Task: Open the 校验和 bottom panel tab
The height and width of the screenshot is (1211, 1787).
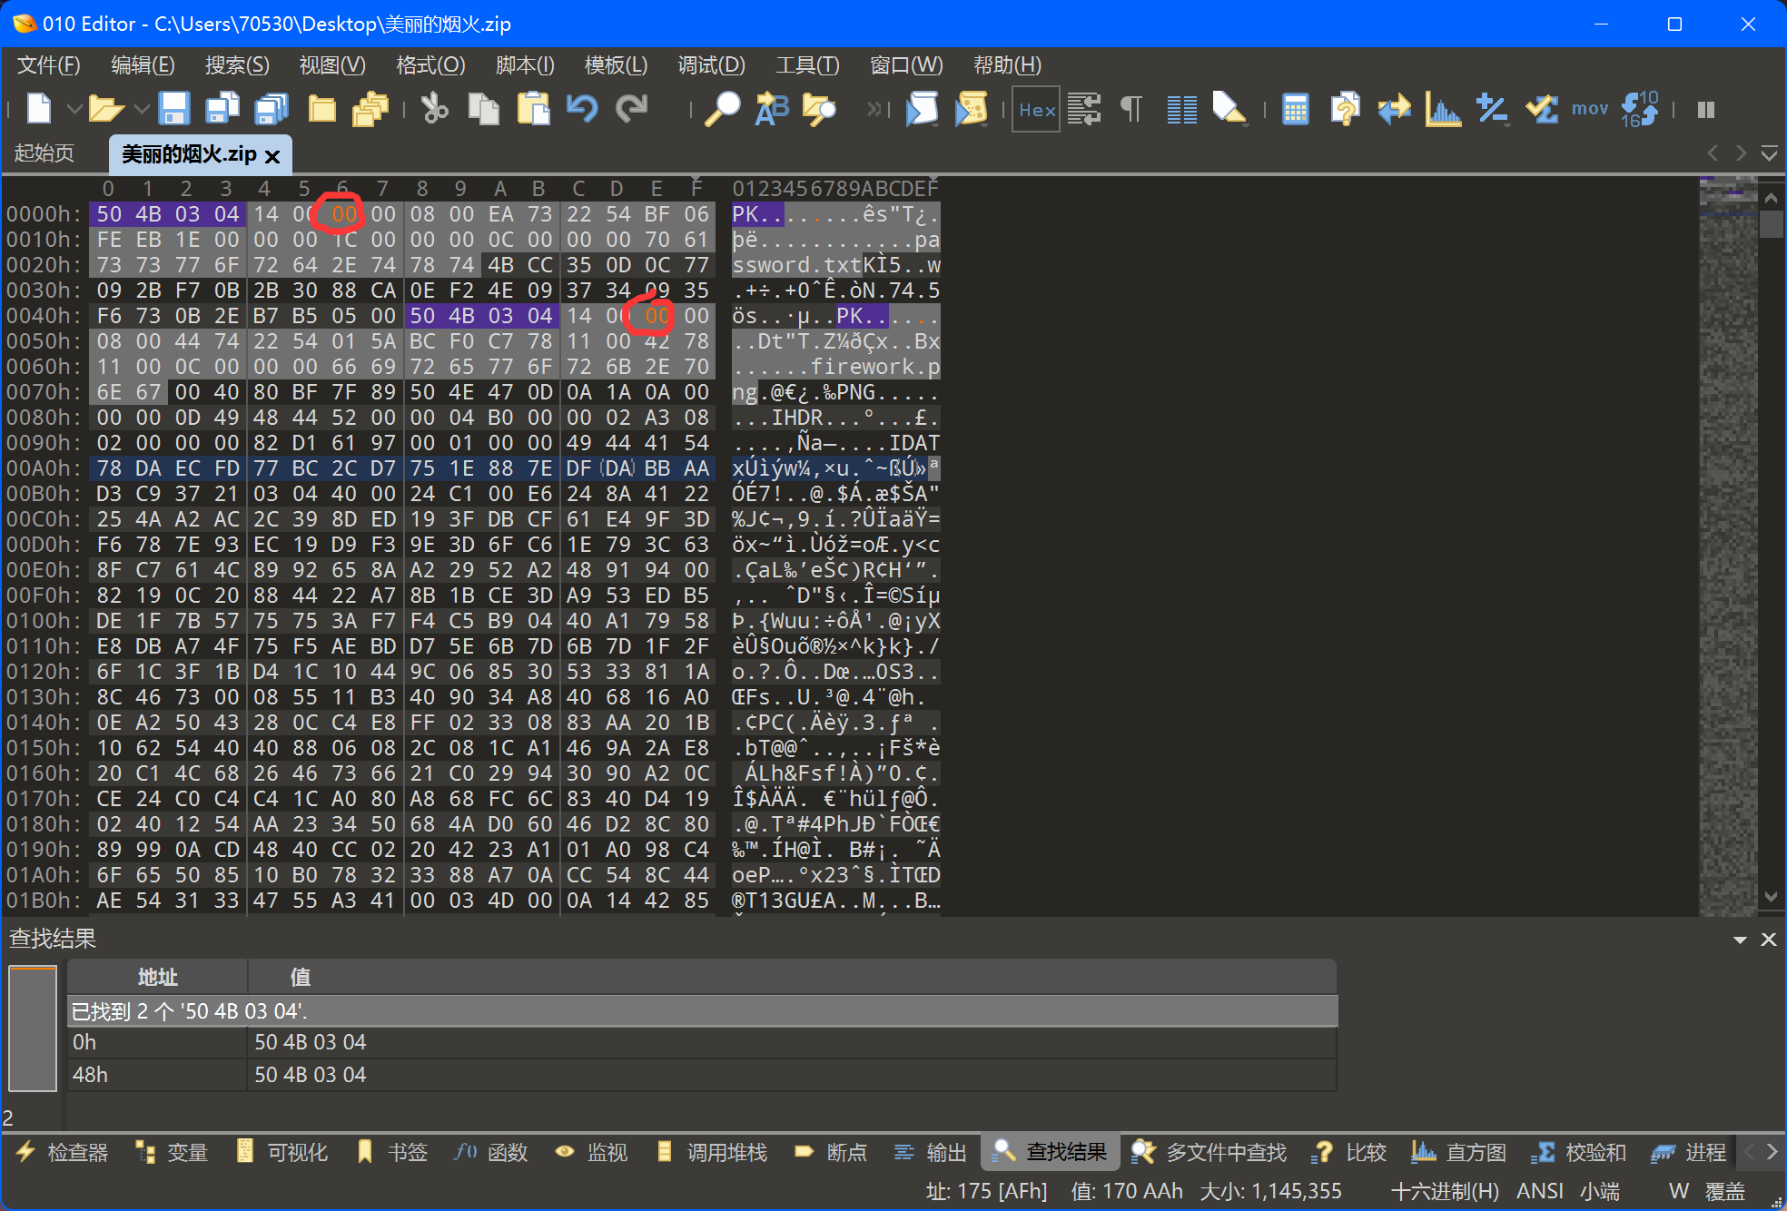Action: tap(1584, 1152)
